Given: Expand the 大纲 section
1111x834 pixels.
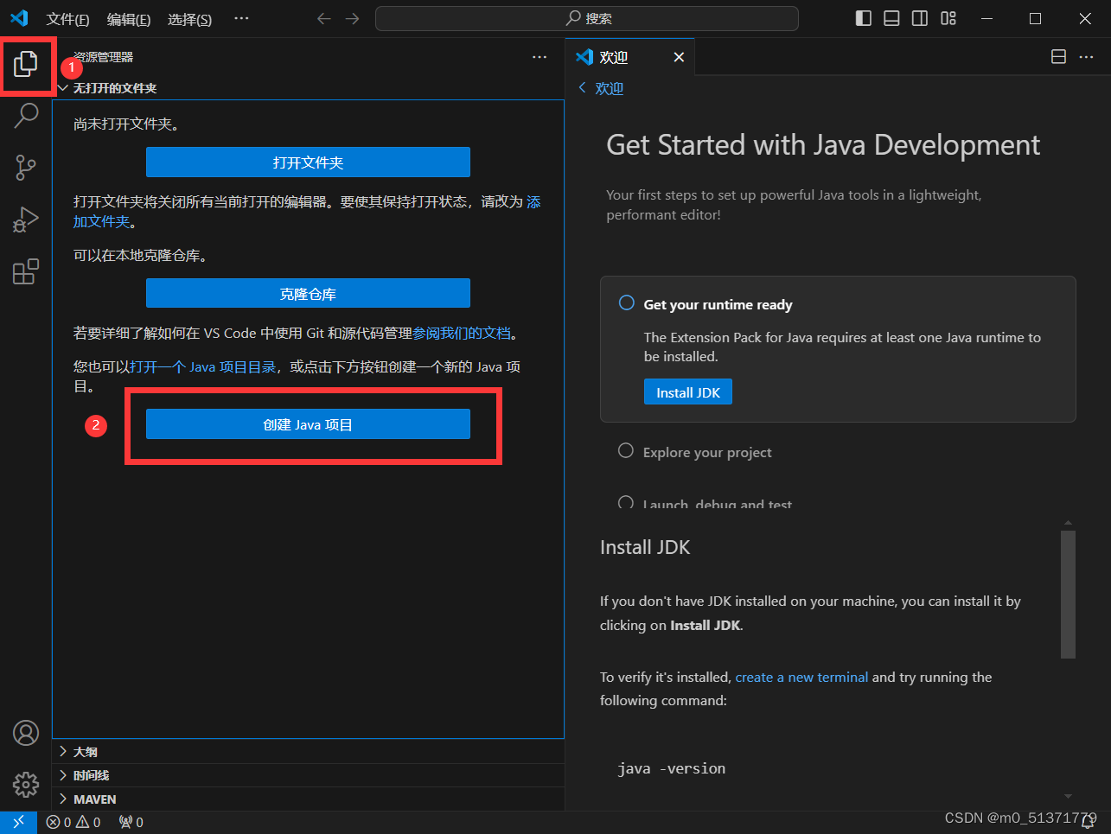Looking at the screenshot, I should (x=63, y=752).
